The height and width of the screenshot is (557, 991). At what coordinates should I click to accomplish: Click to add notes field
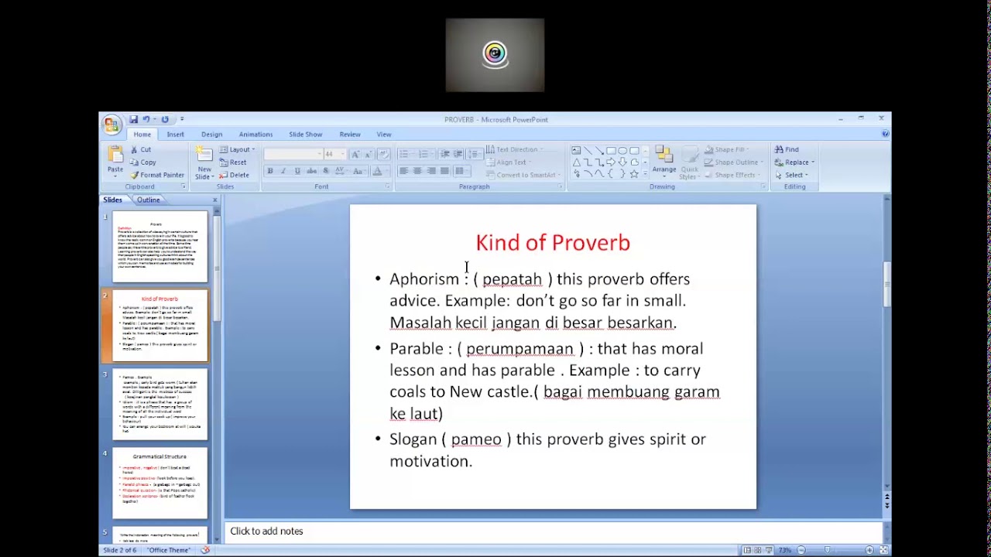553,531
